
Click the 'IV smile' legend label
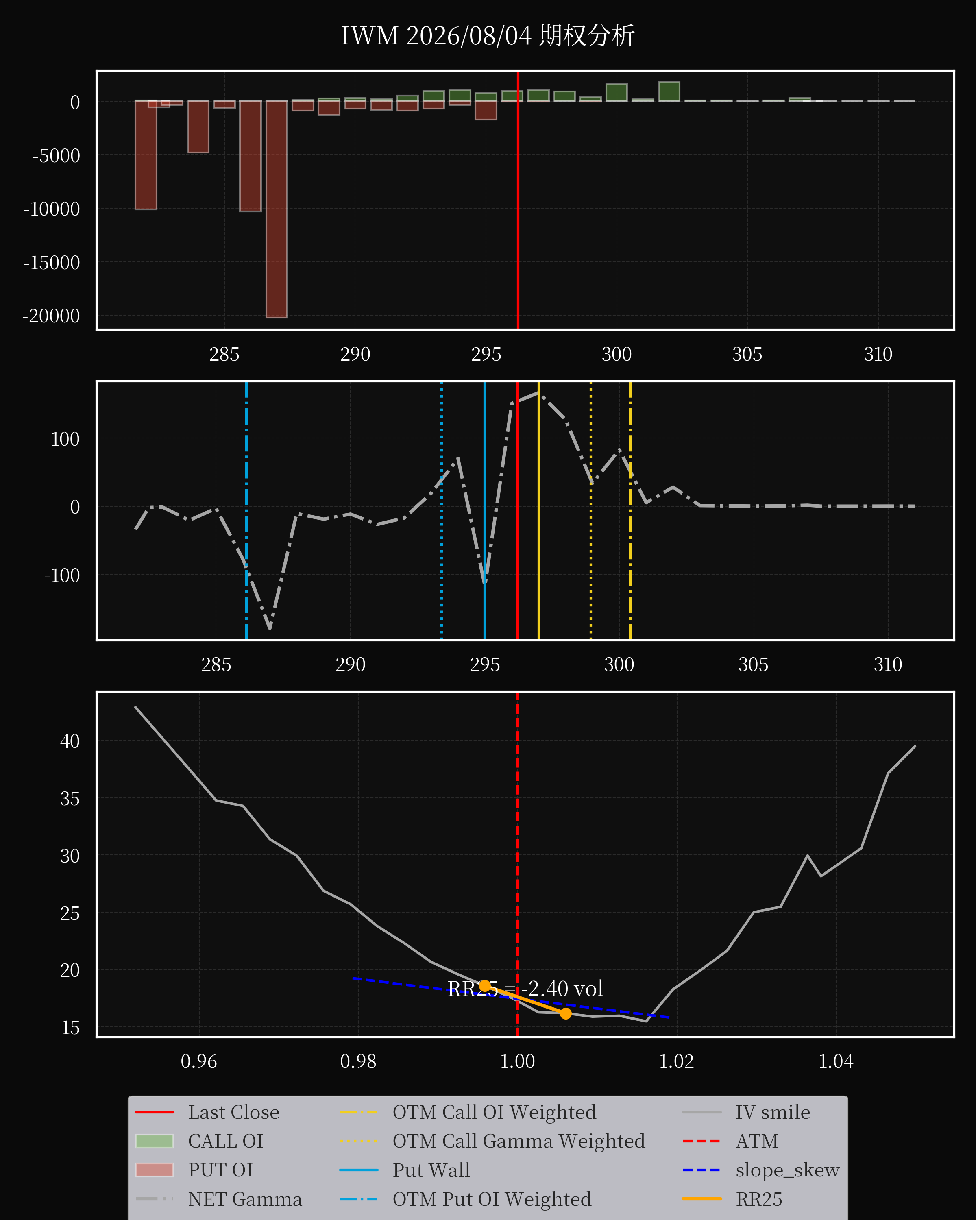[x=773, y=1112]
